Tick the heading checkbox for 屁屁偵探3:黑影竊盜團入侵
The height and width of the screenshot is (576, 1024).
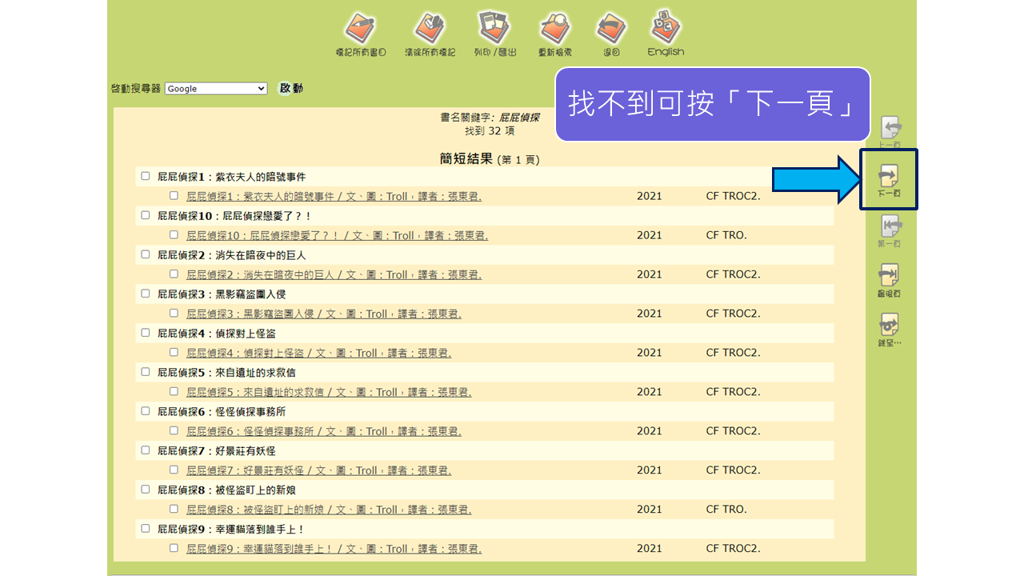[x=146, y=294]
